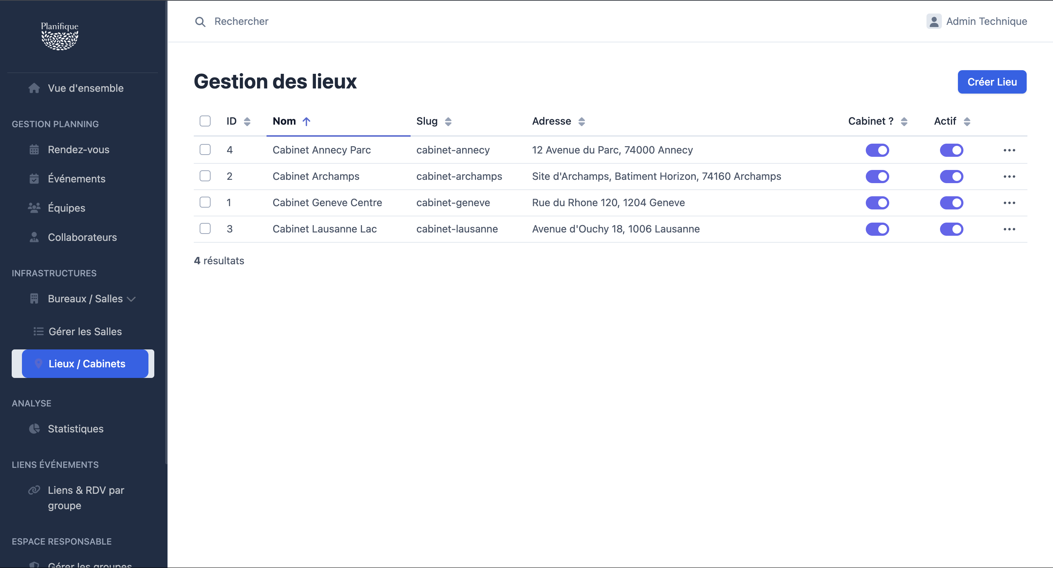Click the sidebar vertical scrollbar
This screenshot has width=1053, height=568.
tap(166, 232)
